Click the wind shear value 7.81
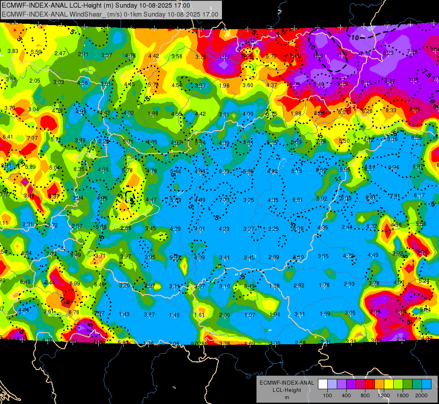Viewport: 439px width, 404px height. (x=395, y=196)
